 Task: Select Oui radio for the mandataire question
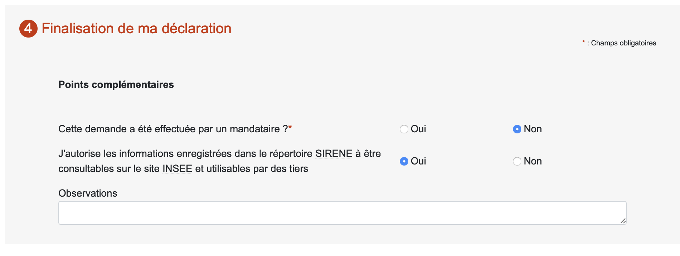(x=404, y=129)
